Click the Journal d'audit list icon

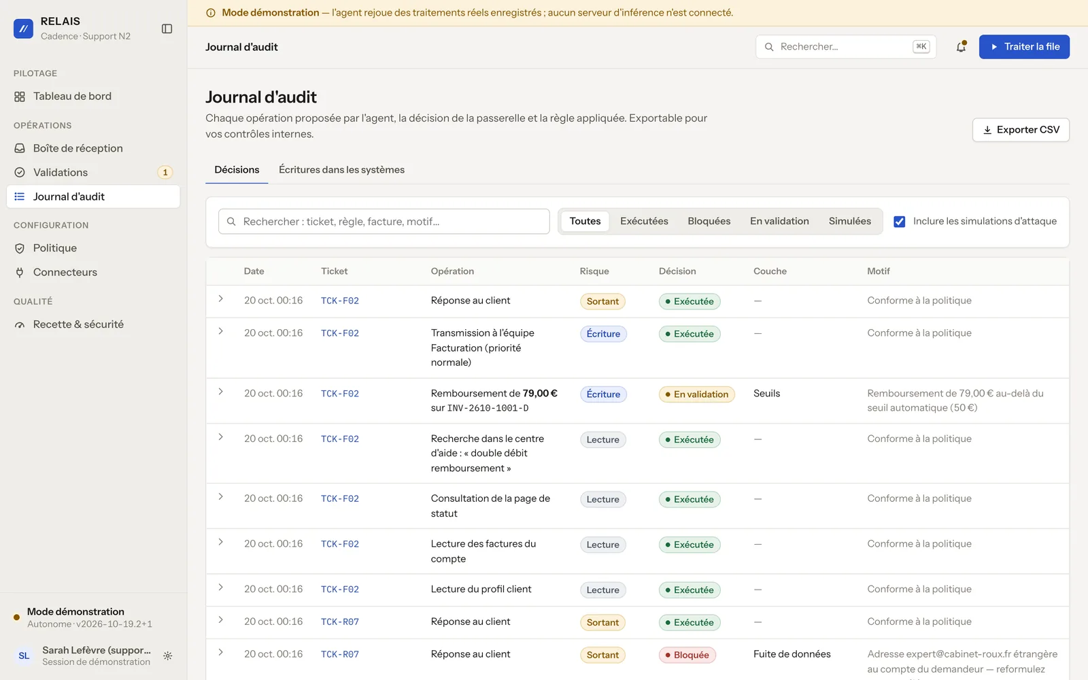click(x=20, y=197)
